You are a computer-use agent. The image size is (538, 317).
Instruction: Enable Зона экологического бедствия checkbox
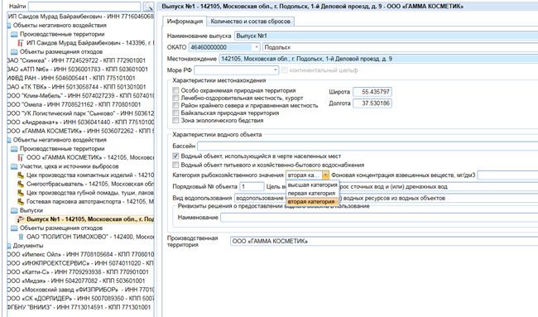click(175, 120)
